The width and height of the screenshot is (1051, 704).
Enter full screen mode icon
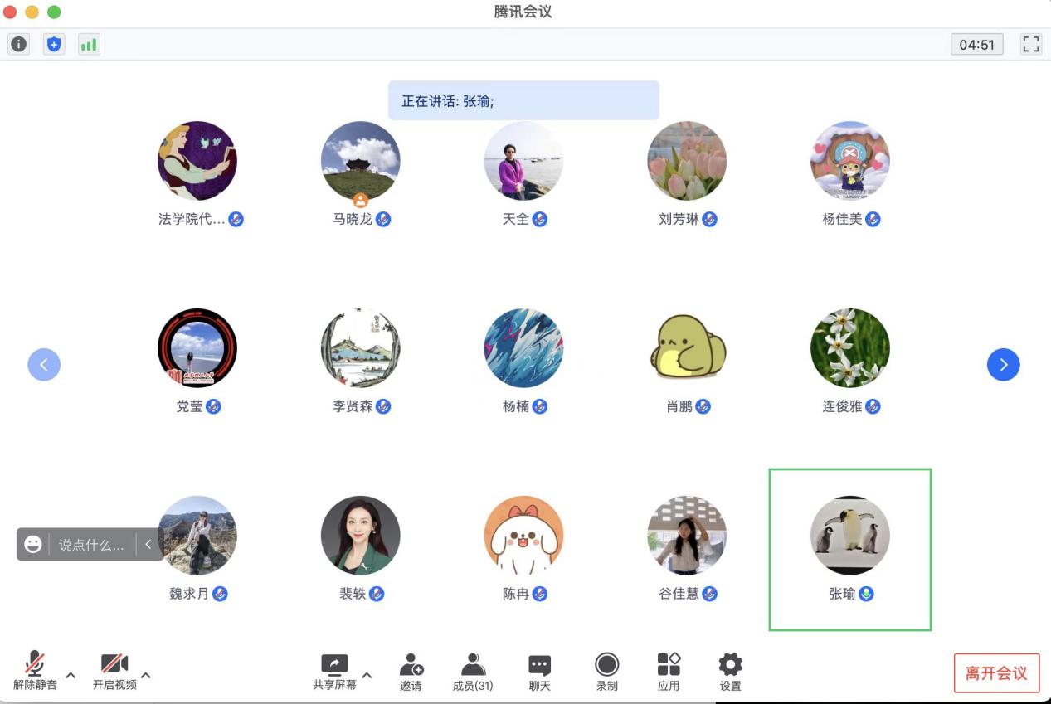(x=1030, y=45)
